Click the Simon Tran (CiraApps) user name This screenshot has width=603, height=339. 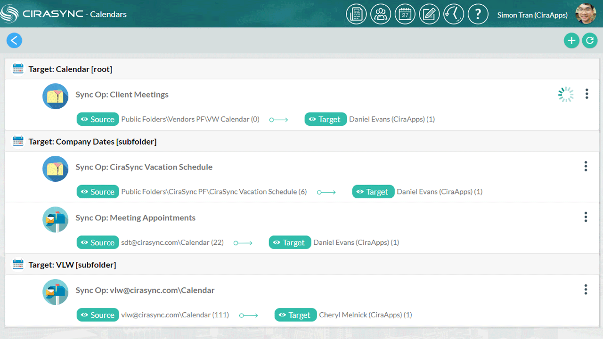[x=532, y=15]
